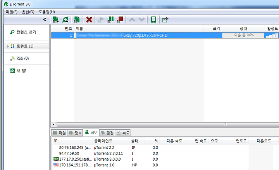This screenshot has height=170, width=279.
Task: Switch to the 피어 tab
Action: click(x=91, y=132)
